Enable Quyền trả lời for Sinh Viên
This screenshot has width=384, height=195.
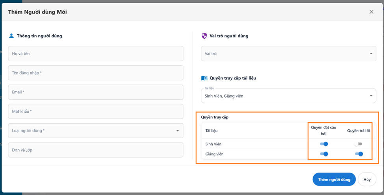(x=358, y=144)
